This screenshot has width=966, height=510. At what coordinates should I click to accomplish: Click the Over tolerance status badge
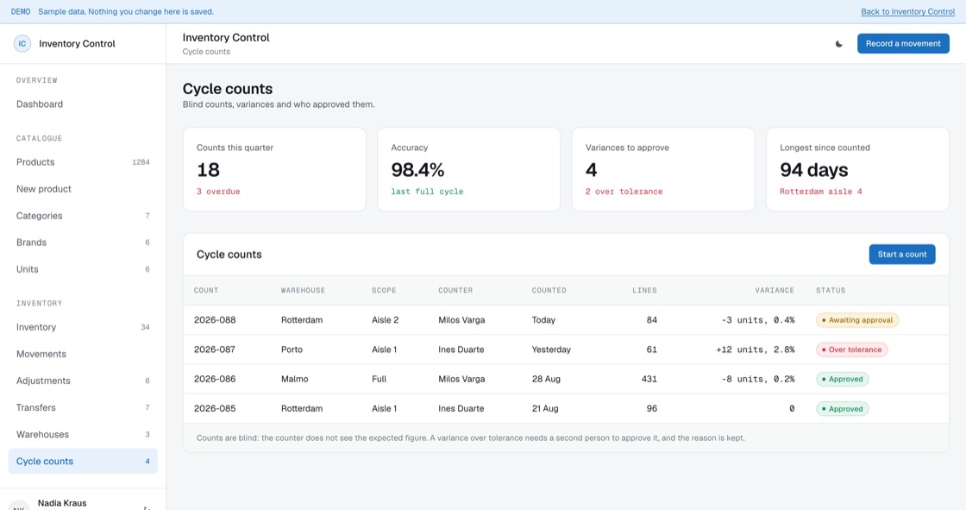[851, 349]
